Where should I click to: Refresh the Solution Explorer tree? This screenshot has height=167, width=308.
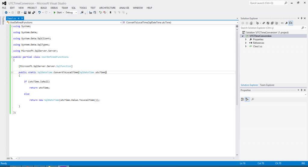268,23
